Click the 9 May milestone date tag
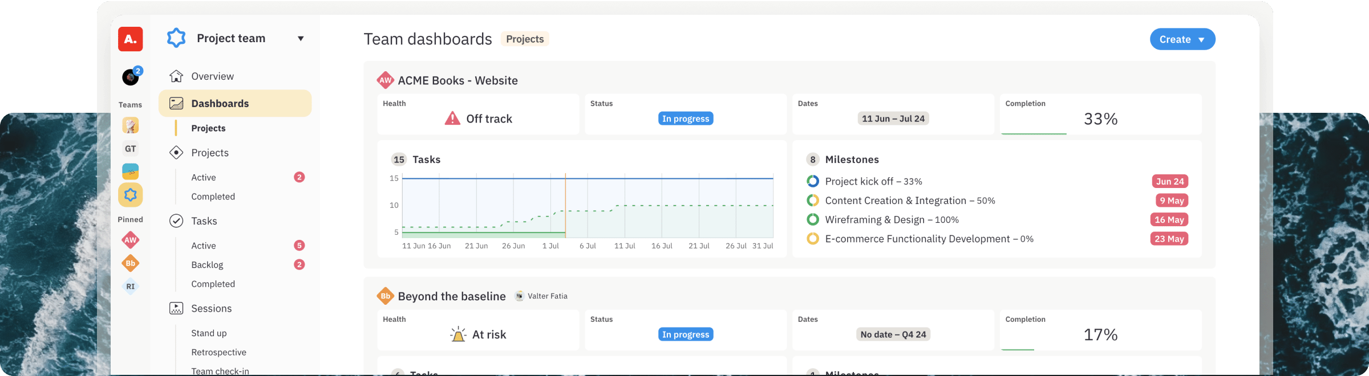The height and width of the screenshot is (376, 1369). (1172, 201)
